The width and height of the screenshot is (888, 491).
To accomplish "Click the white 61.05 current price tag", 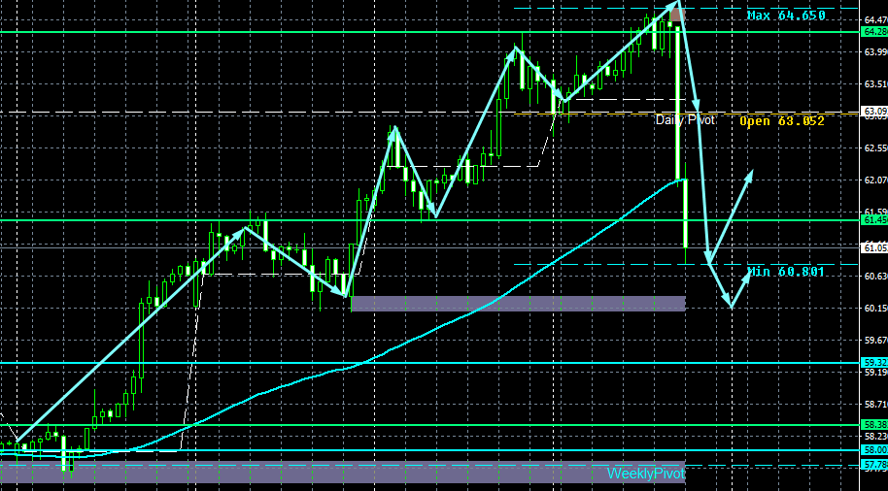I will (x=873, y=247).
